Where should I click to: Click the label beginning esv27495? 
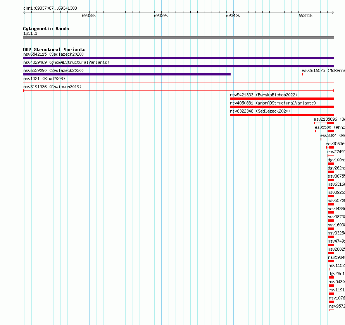[x=336, y=152]
